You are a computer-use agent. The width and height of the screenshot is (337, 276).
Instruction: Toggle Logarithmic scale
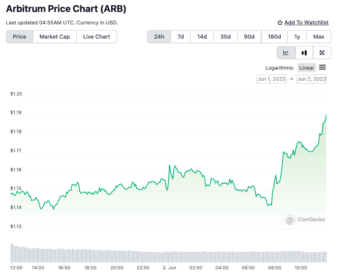click(x=279, y=68)
